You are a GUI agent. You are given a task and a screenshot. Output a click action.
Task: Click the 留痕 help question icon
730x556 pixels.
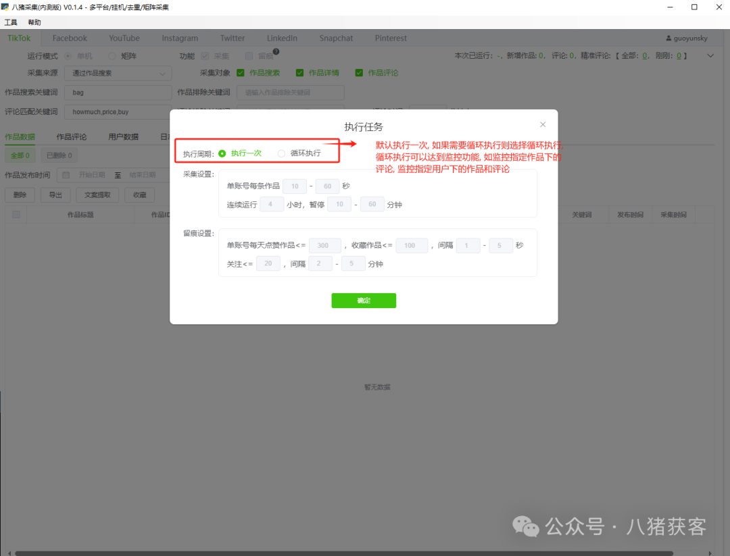point(276,51)
